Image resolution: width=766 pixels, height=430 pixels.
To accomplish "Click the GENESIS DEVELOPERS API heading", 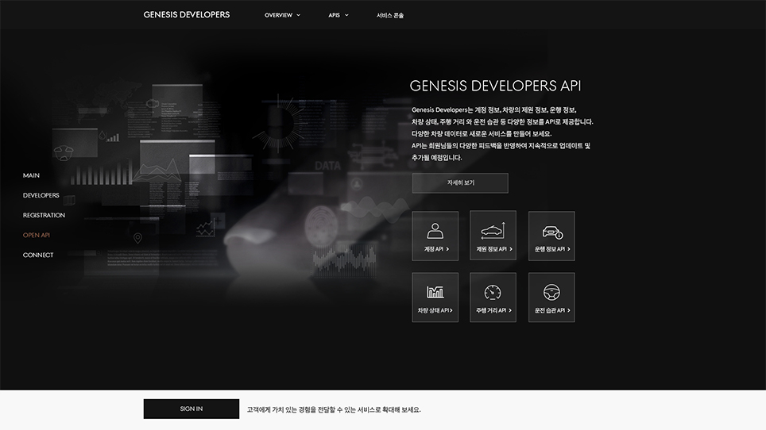I will [495, 86].
